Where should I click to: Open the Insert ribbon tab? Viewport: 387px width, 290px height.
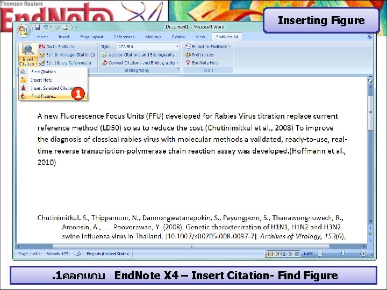coord(64,37)
